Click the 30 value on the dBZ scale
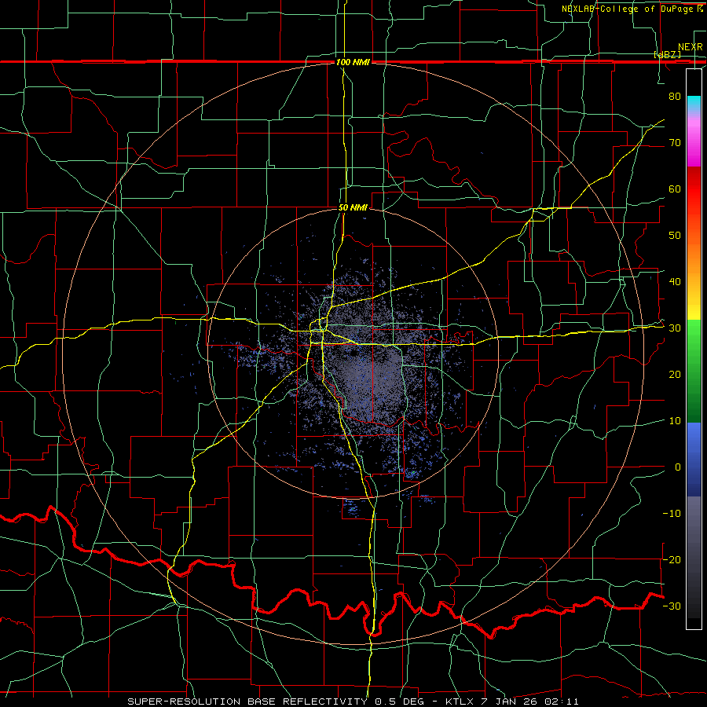 675,328
